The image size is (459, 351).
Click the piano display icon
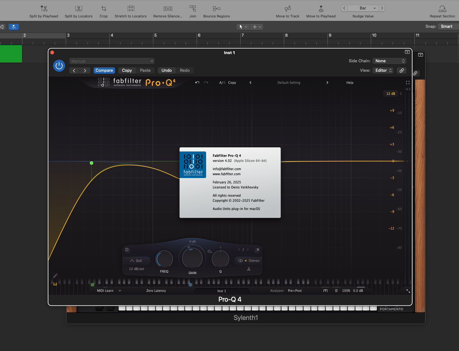(x=55, y=284)
